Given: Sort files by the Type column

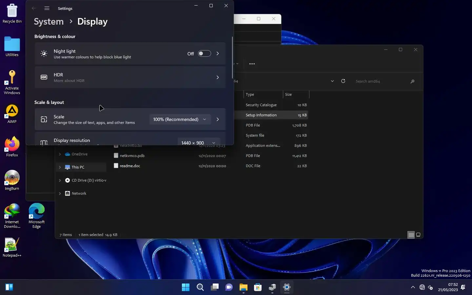Looking at the screenshot, I should pyautogui.click(x=263, y=94).
